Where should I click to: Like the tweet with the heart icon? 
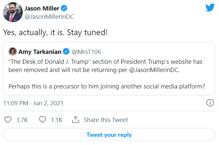[8, 120]
